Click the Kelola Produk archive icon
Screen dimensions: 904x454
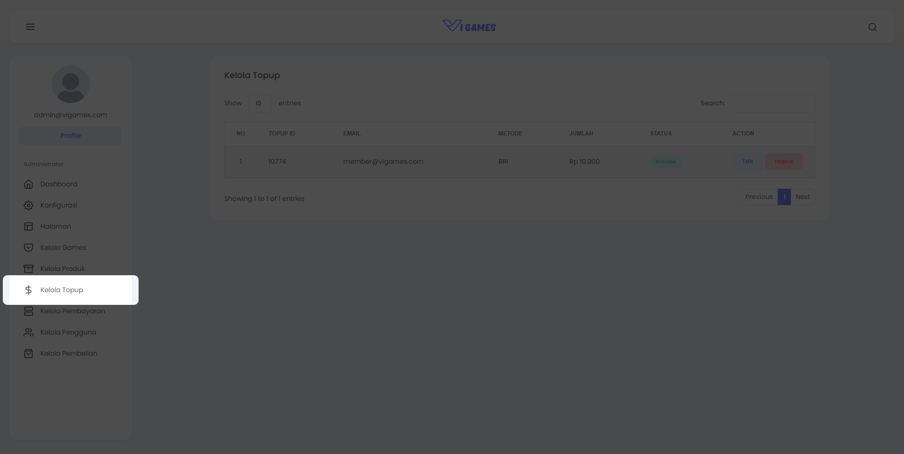(x=28, y=269)
